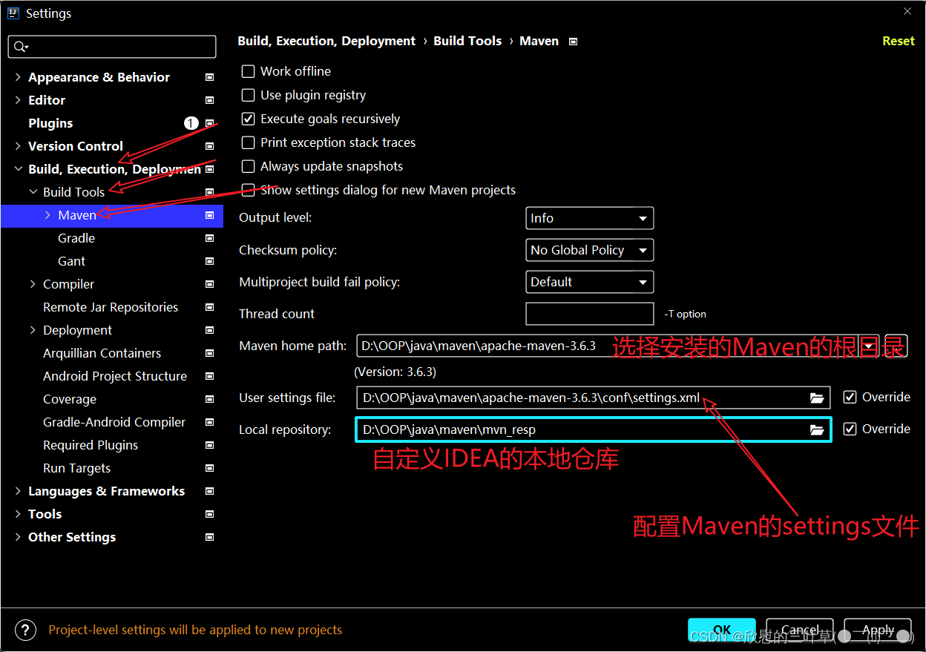Browse for User settings file folder icon
This screenshot has width=926, height=652.
(817, 398)
